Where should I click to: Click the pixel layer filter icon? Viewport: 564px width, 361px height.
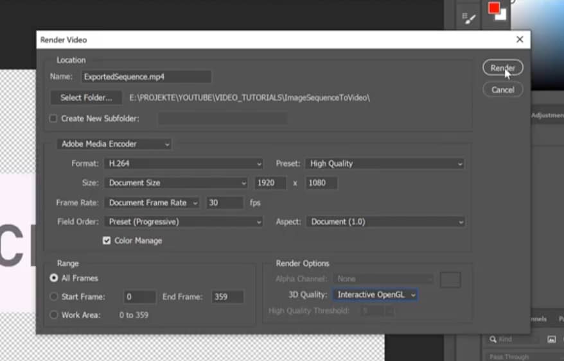tap(551, 339)
